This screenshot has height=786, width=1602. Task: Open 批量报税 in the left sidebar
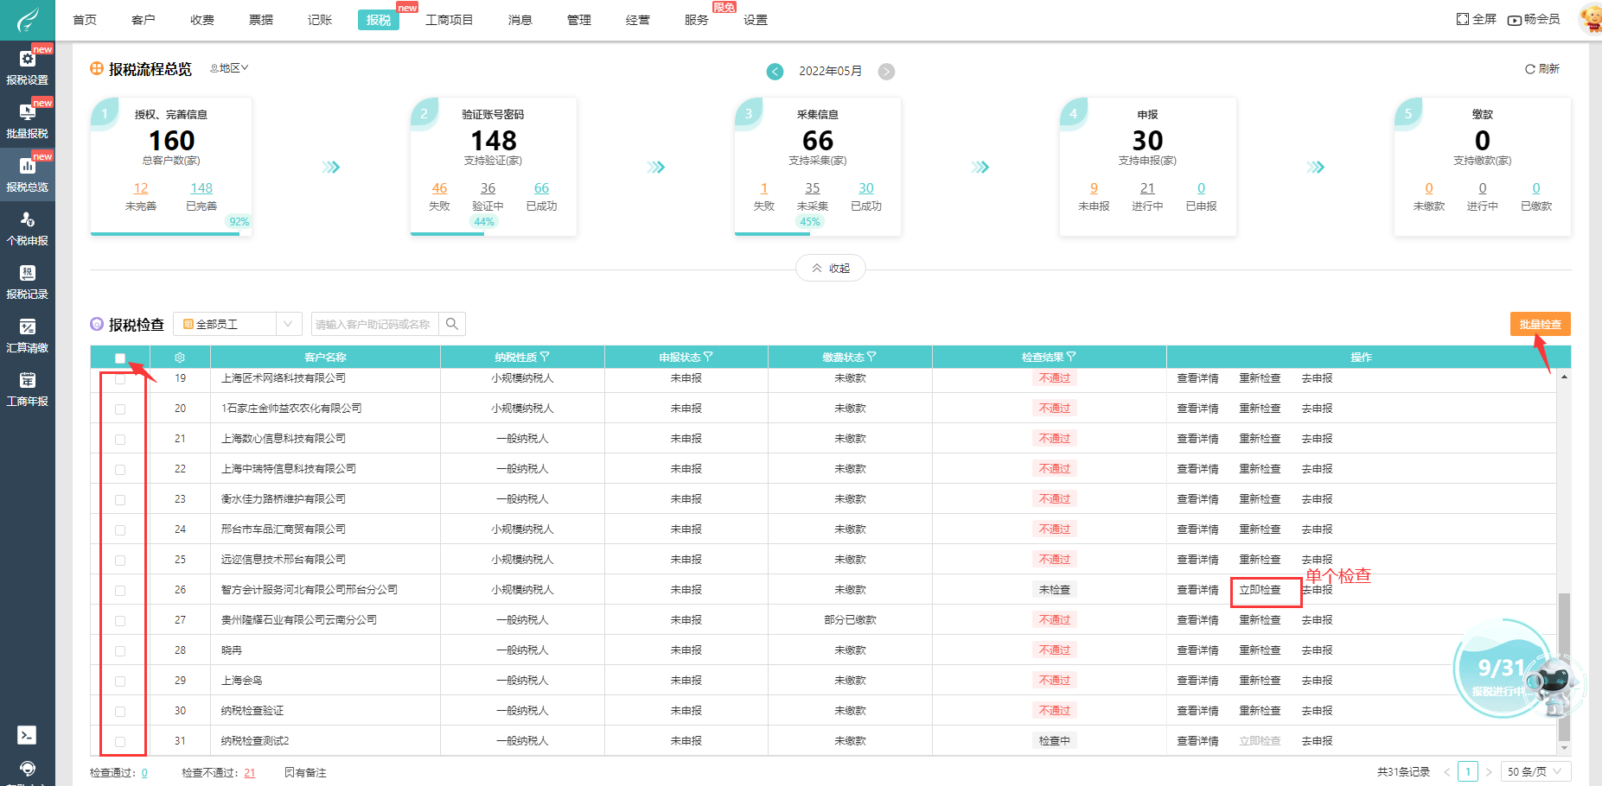point(27,121)
